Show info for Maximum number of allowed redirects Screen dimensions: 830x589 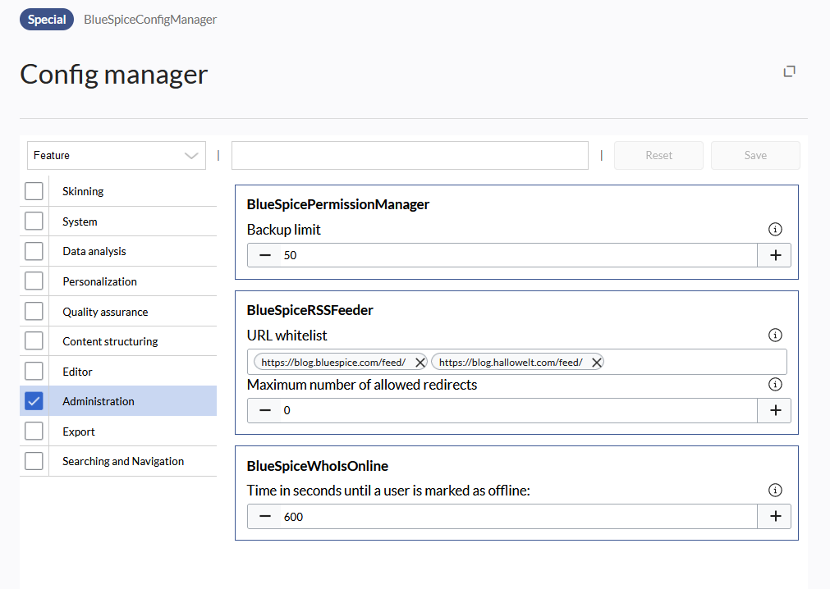774,384
